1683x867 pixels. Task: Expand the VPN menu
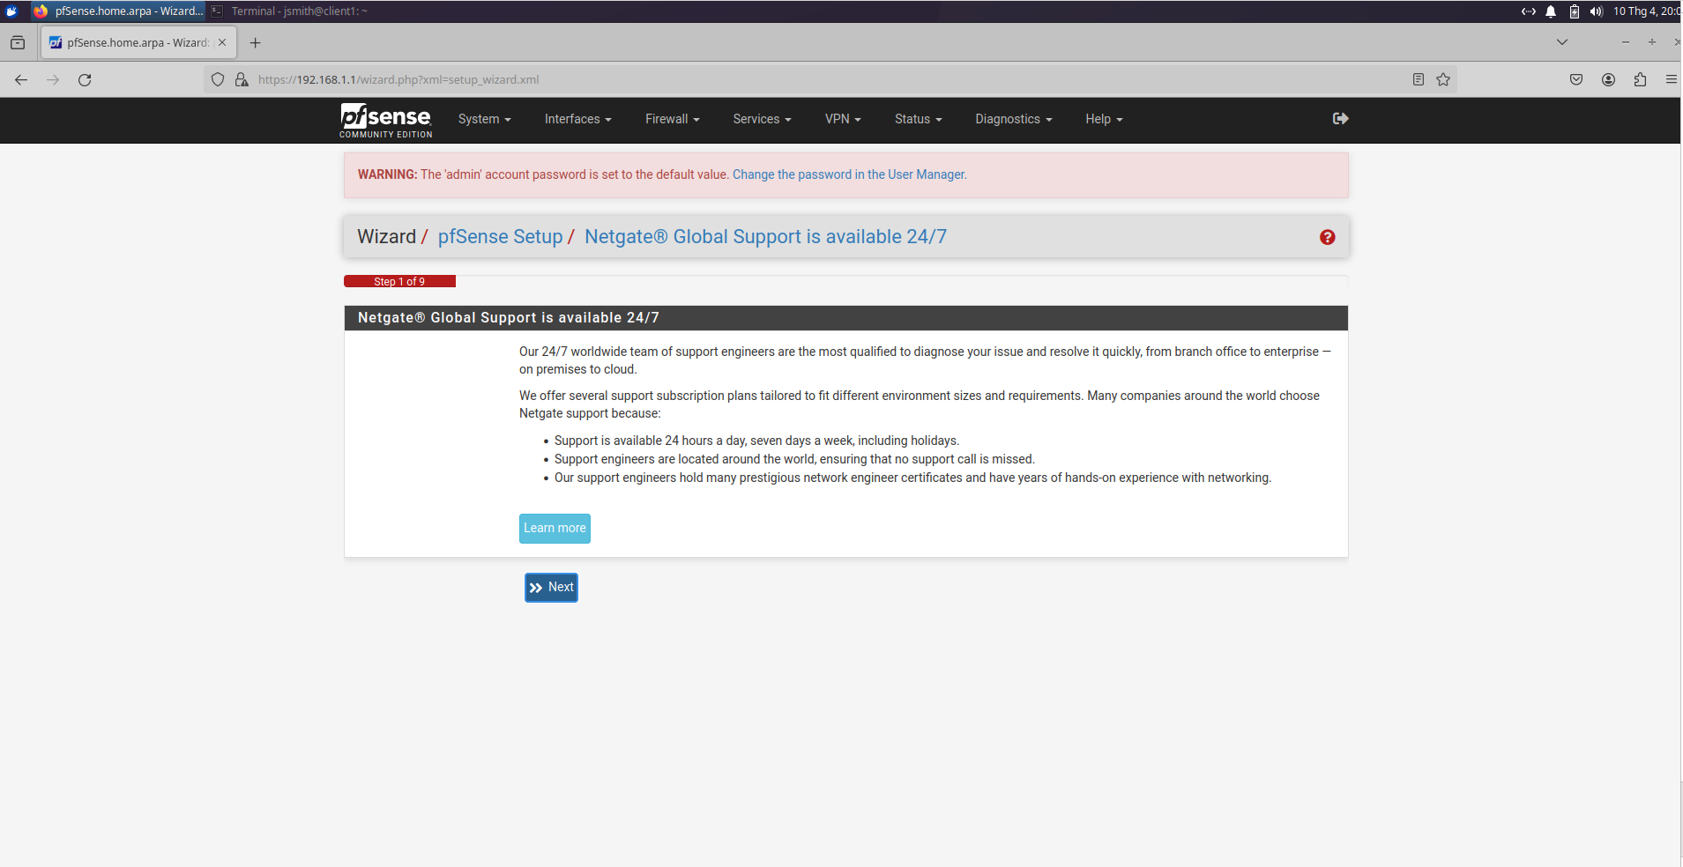[x=843, y=119]
